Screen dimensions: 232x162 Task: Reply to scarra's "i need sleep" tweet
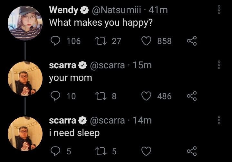55,151
